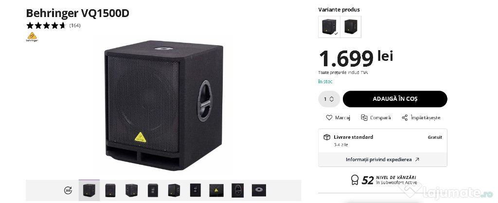
Task: Select the side handle close-up thumbnail
Action: [237, 190]
